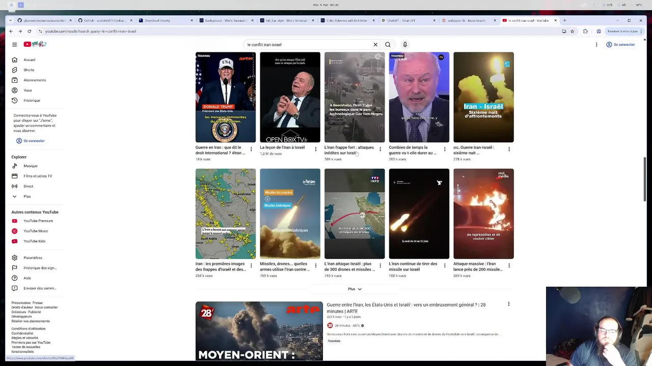This screenshot has height=366, width=652.
Task: Open the Missiles, drones short title
Action: [285, 266]
